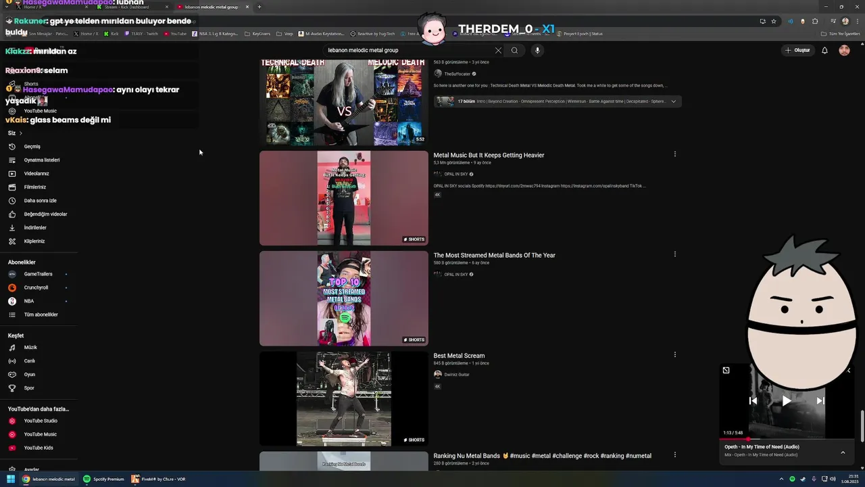Open OPAL IN SKY channel under Most Streamed
This screenshot has height=487, width=865.
pos(456,275)
